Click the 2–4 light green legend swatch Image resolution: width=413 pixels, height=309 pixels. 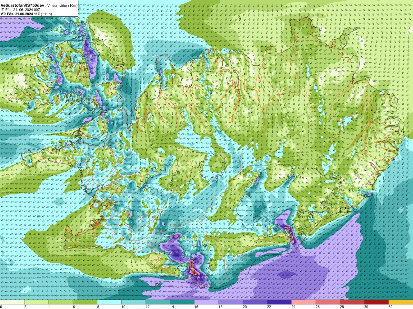36,302
